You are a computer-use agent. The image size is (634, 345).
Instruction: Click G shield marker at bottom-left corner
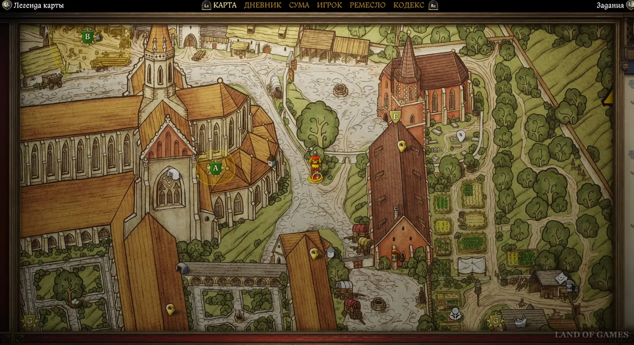[x=30, y=321]
